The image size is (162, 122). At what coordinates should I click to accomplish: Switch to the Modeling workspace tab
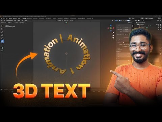pos(29,19)
